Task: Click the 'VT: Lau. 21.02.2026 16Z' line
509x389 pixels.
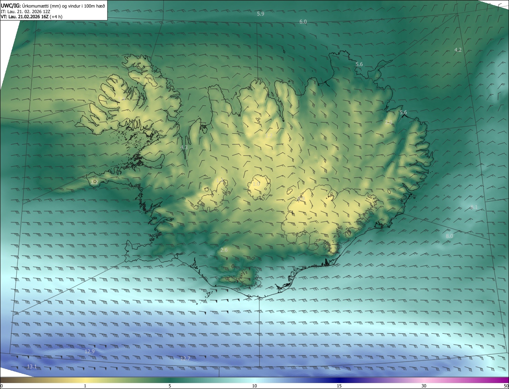Action: point(31,17)
